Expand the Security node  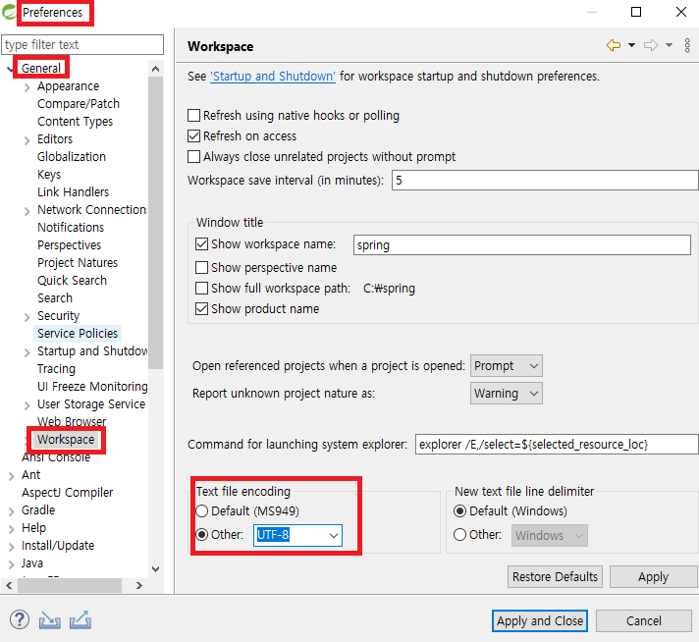click(27, 316)
